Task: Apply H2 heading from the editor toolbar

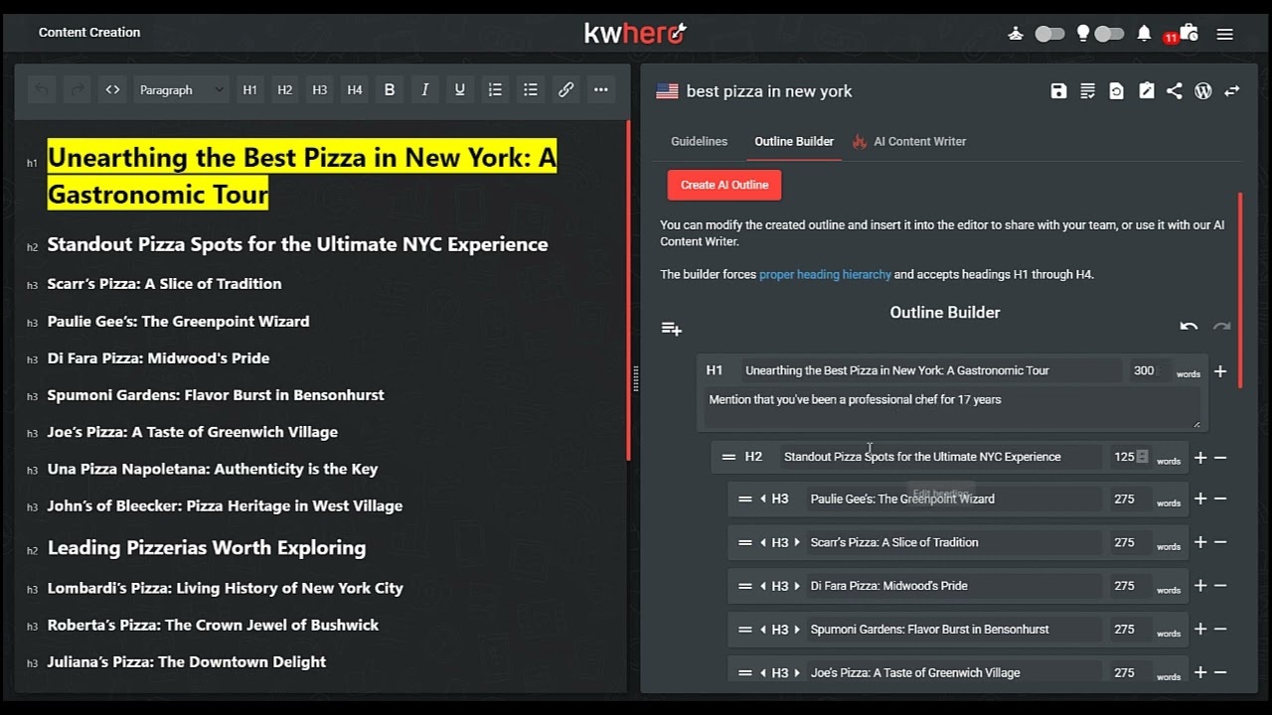Action: coord(285,89)
